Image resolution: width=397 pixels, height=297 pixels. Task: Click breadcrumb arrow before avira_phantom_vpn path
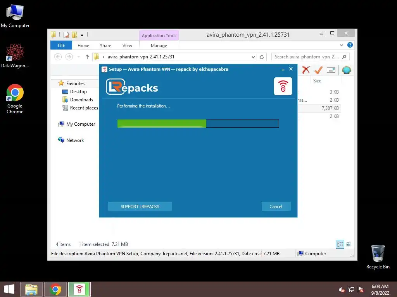coord(103,57)
